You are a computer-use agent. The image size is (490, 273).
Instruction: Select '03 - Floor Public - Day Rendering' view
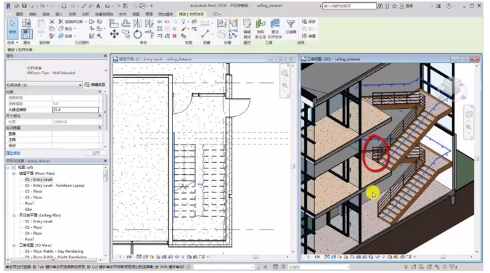54,251
